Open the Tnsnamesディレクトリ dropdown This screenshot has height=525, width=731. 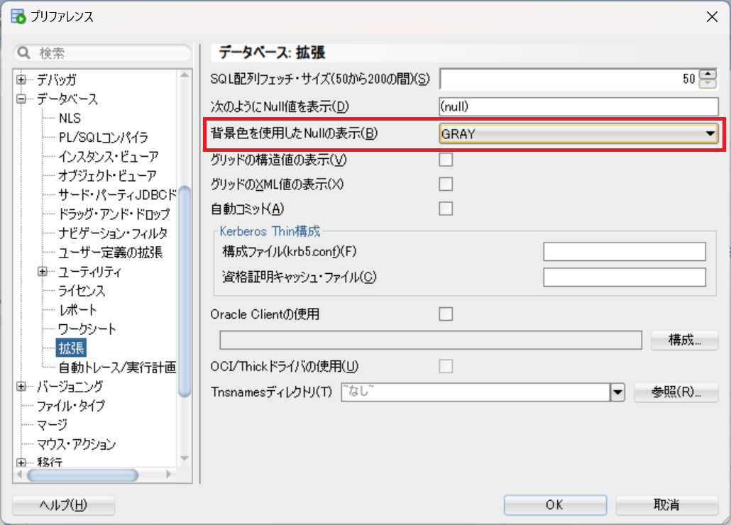pos(617,392)
